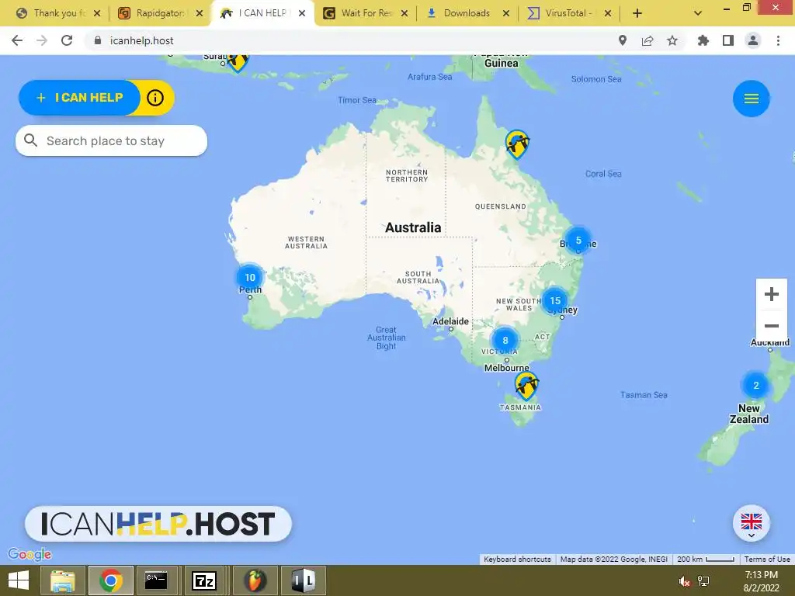Viewport: 795px width, 596px height.
Task: Click the ICANHELP.HOST logo banner
Action: (x=158, y=524)
